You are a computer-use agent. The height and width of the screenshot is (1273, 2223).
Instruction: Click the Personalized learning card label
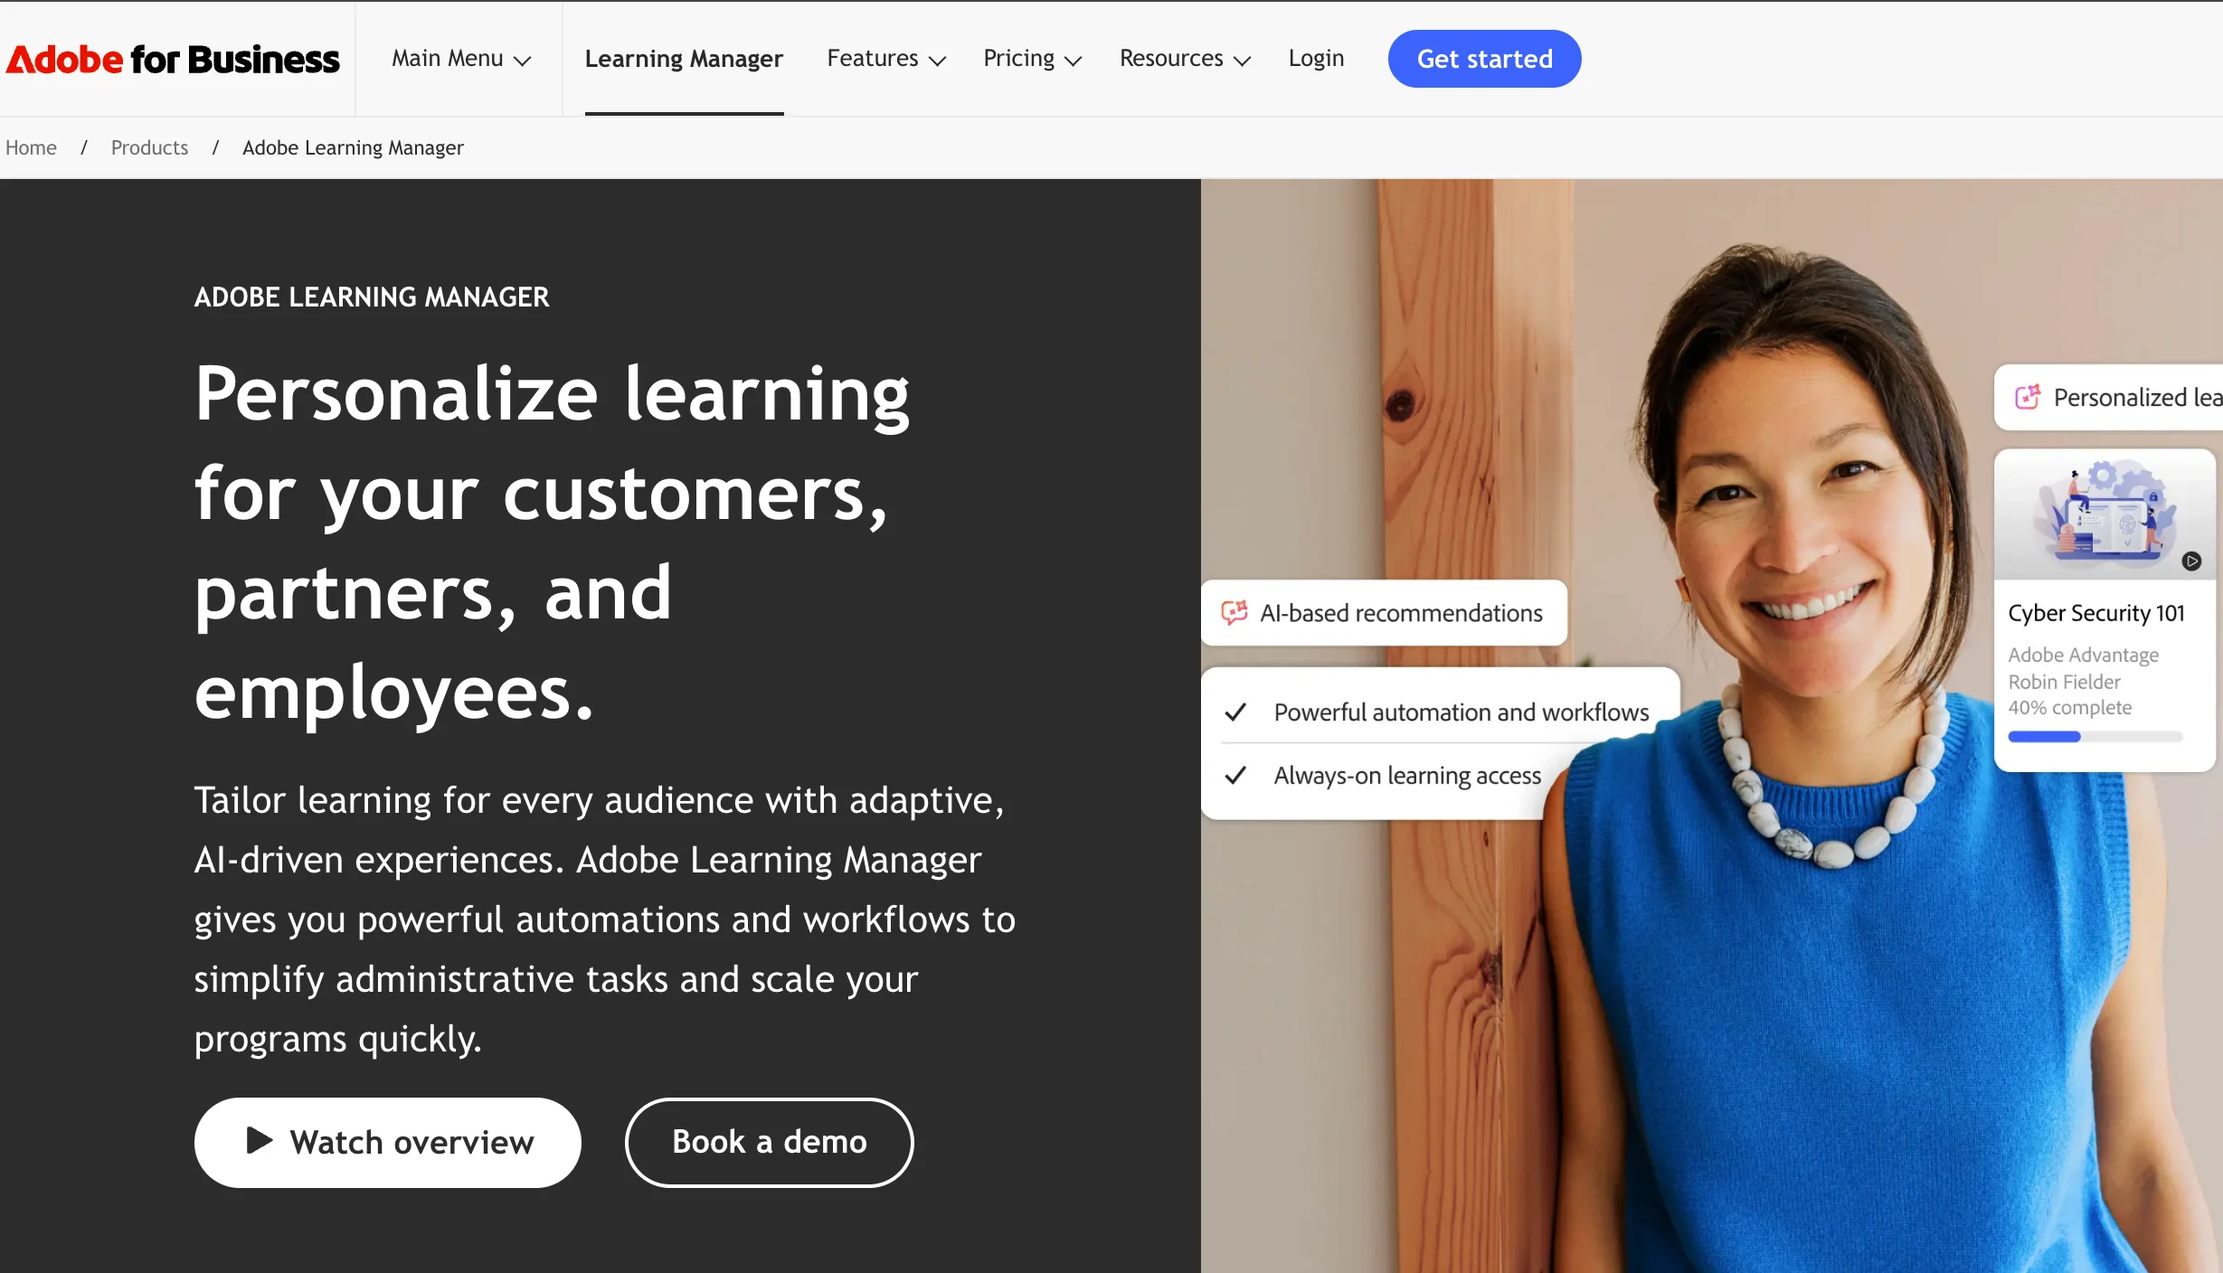click(2137, 398)
